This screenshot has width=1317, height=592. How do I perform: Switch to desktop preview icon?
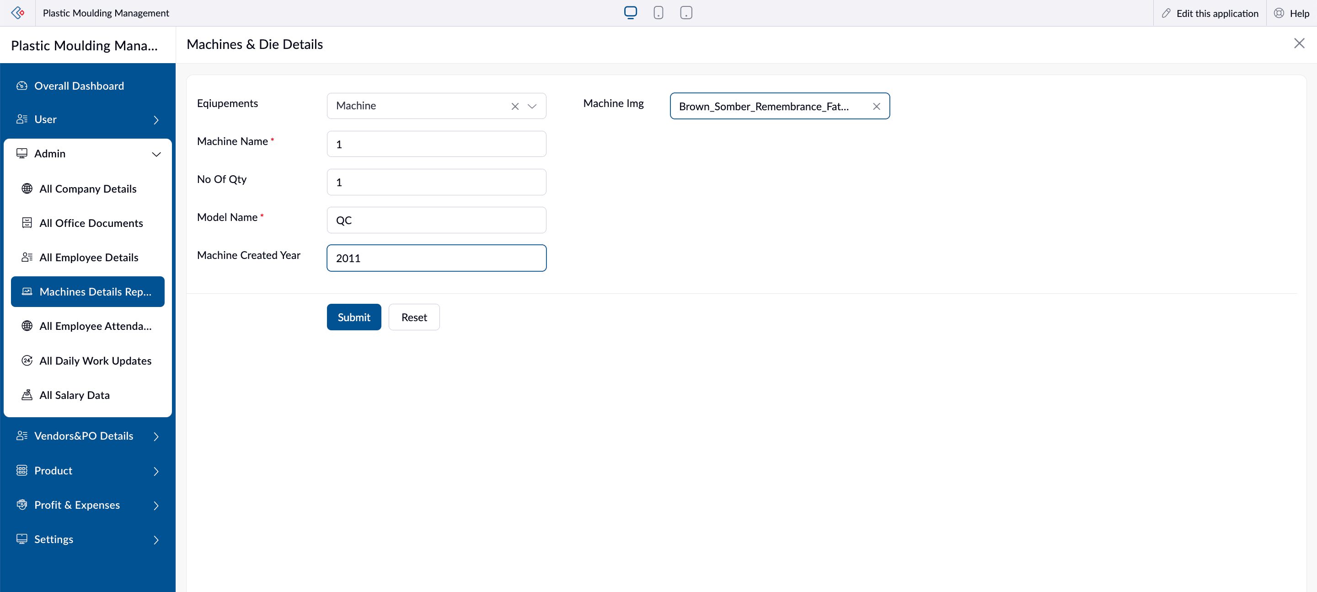[631, 13]
